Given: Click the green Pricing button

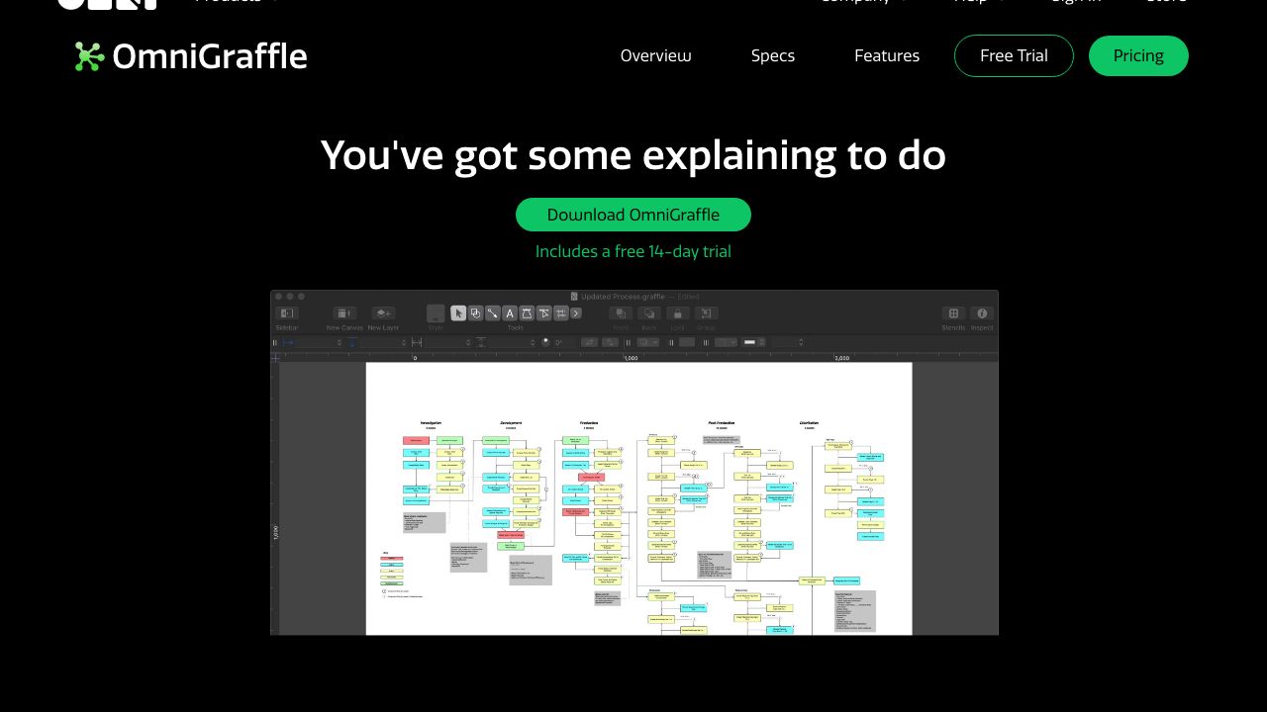Looking at the screenshot, I should [1138, 55].
